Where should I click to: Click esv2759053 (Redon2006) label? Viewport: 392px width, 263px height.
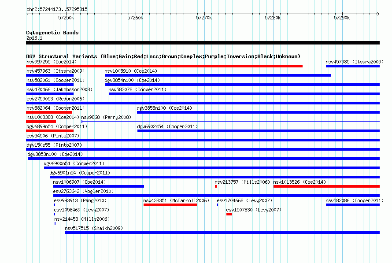(x=55, y=99)
